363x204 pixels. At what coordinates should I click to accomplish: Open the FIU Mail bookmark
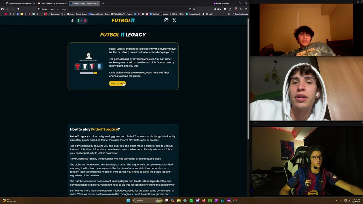click(x=154, y=14)
